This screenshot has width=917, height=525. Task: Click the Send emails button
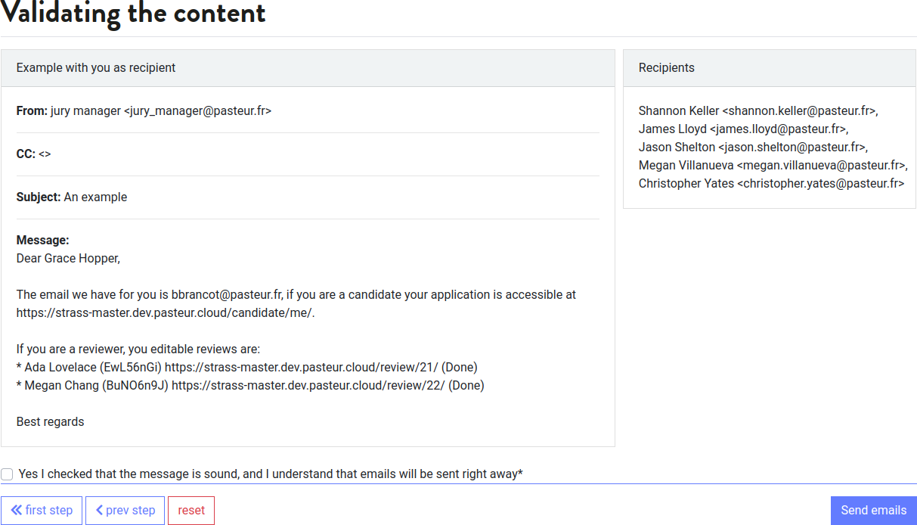pos(873,511)
